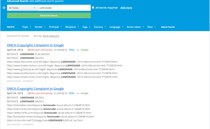Open the first DMCA Complaint to Google result
The image size is (210, 129).
[x=35, y=45]
